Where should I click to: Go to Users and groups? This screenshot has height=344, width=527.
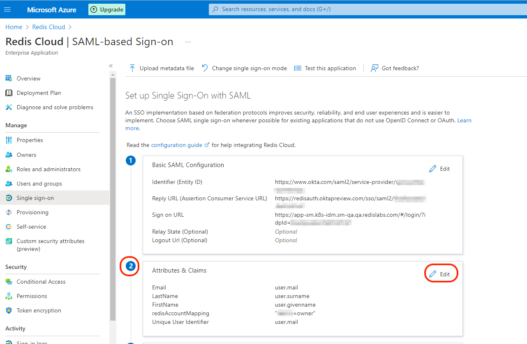[x=39, y=183]
